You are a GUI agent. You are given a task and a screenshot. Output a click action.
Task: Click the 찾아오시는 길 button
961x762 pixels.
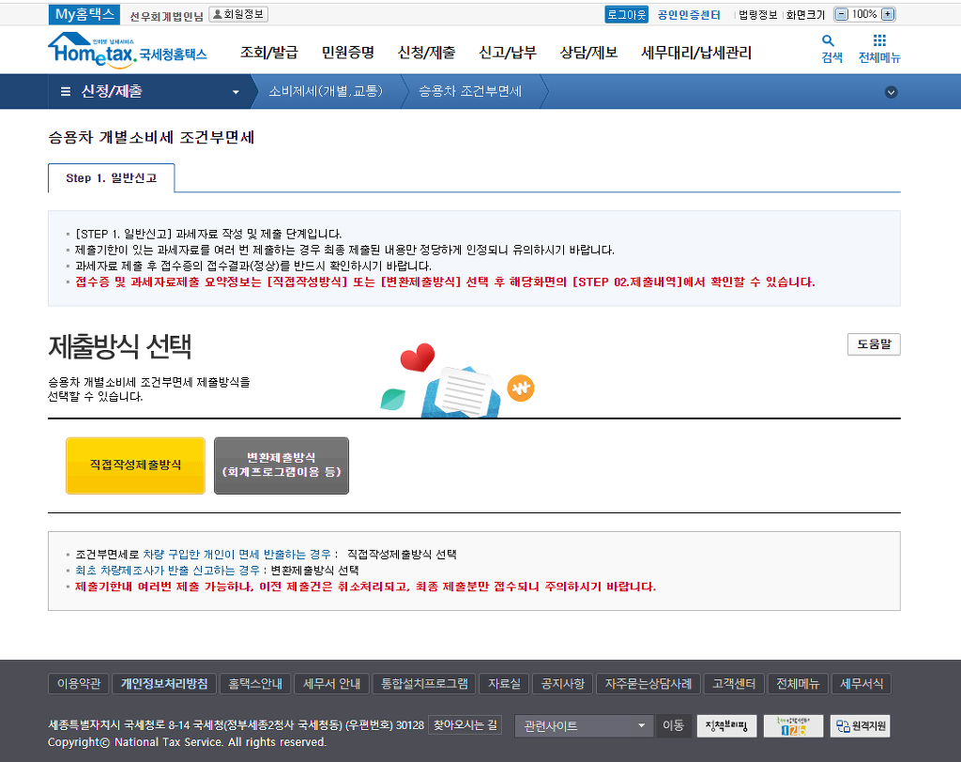[465, 725]
